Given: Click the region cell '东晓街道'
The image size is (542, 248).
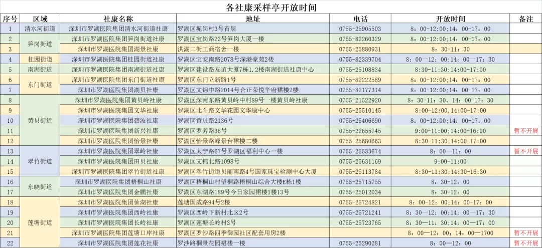Looking at the screenshot, I should point(40,187).
